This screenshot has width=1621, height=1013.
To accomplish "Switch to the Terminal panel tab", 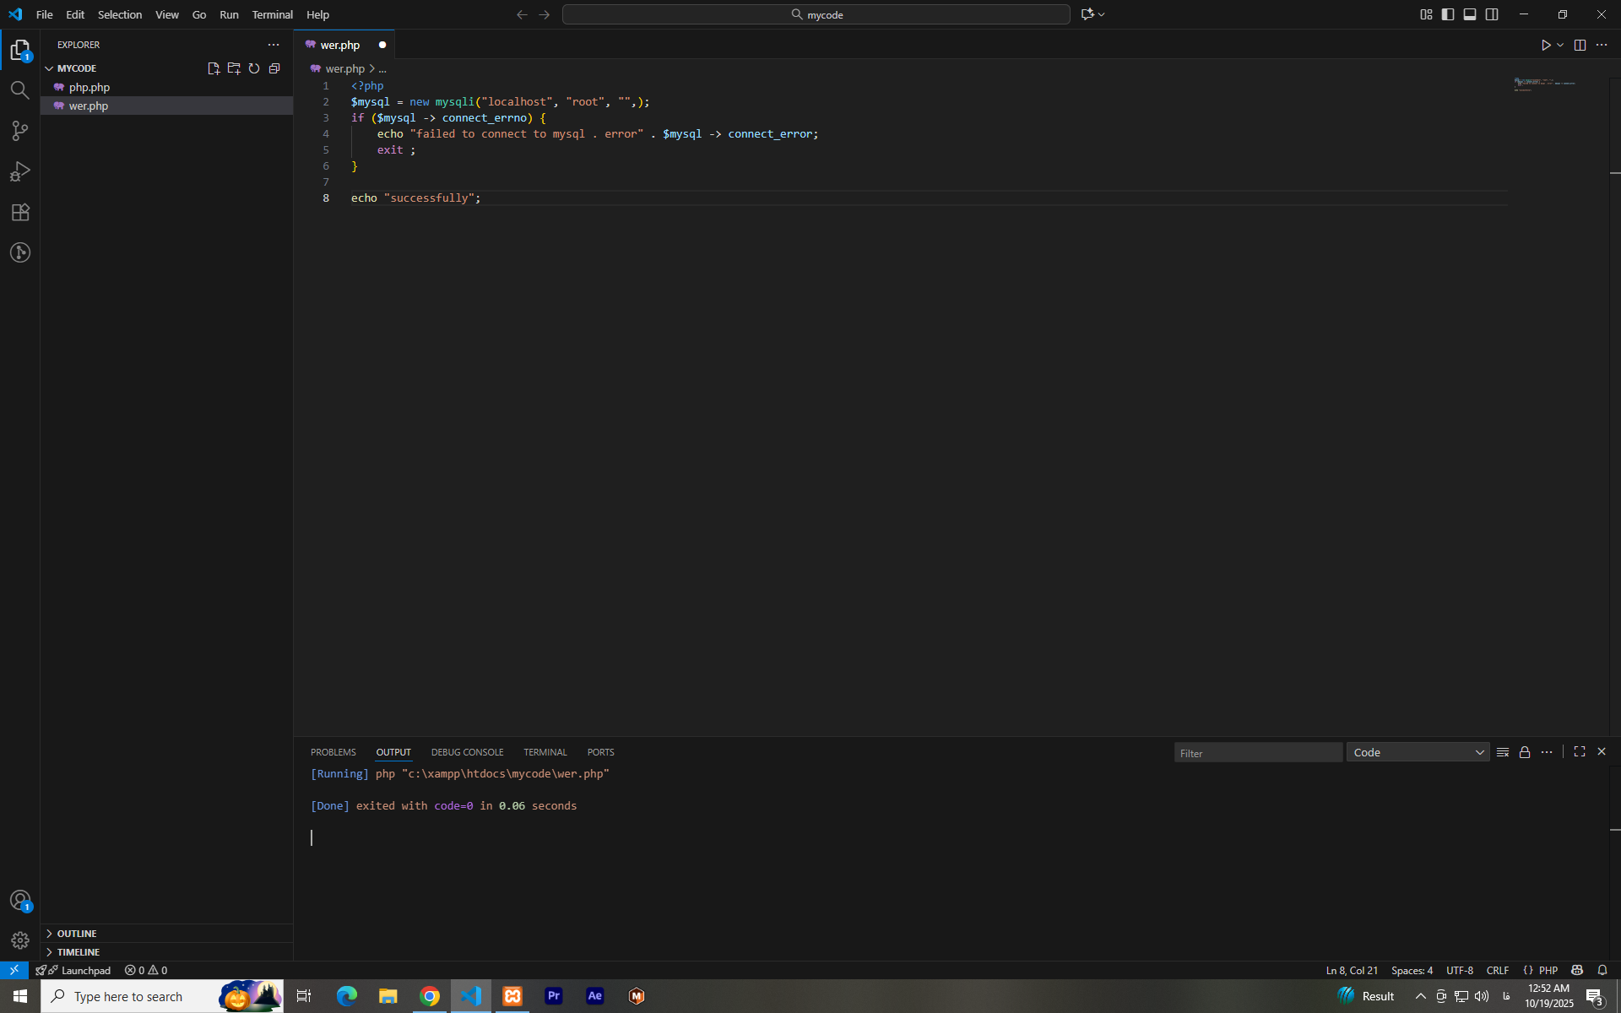I will 545,752.
